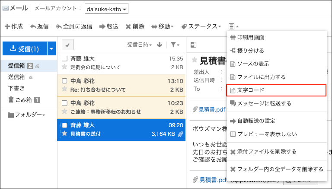This screenshot has height=189, width=332.
Task: Click 全員に返信 reply all
Action: (74, 26)
